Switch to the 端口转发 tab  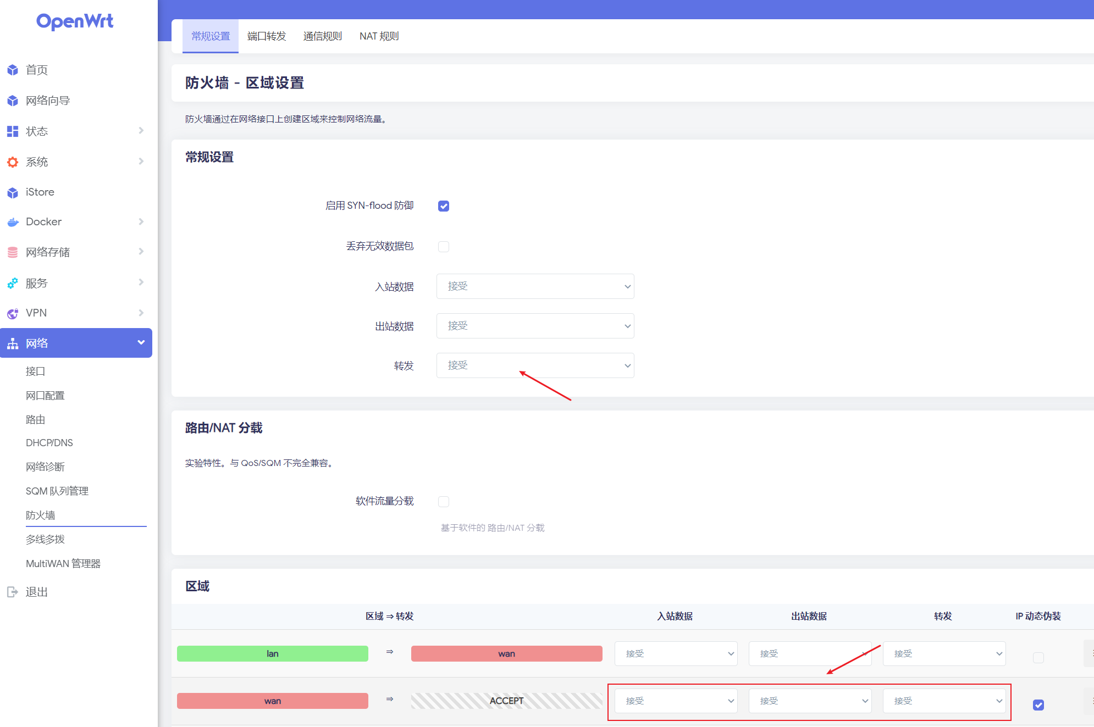point(267,36)
